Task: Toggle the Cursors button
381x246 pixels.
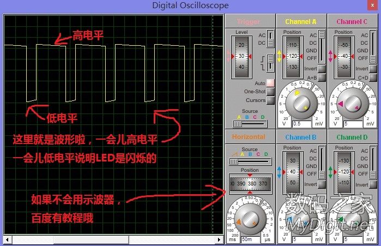Action: tap(270, 100)
